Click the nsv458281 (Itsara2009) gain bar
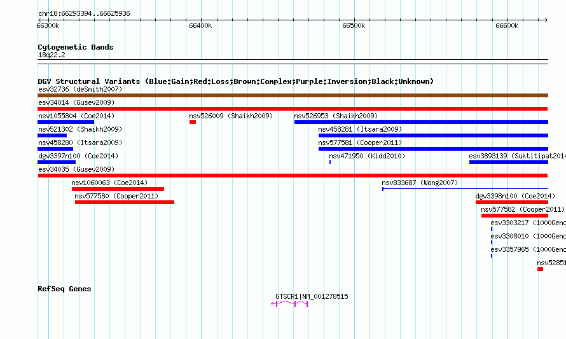The width and height of the screenshot is (566, 339). point(433,135)
